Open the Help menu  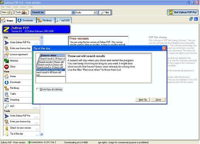pos(31,7)
